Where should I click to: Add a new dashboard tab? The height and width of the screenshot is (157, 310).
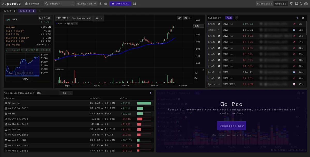click(40, 11)
